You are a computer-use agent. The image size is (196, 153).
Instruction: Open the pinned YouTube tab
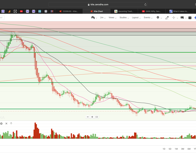coord(21,11)
